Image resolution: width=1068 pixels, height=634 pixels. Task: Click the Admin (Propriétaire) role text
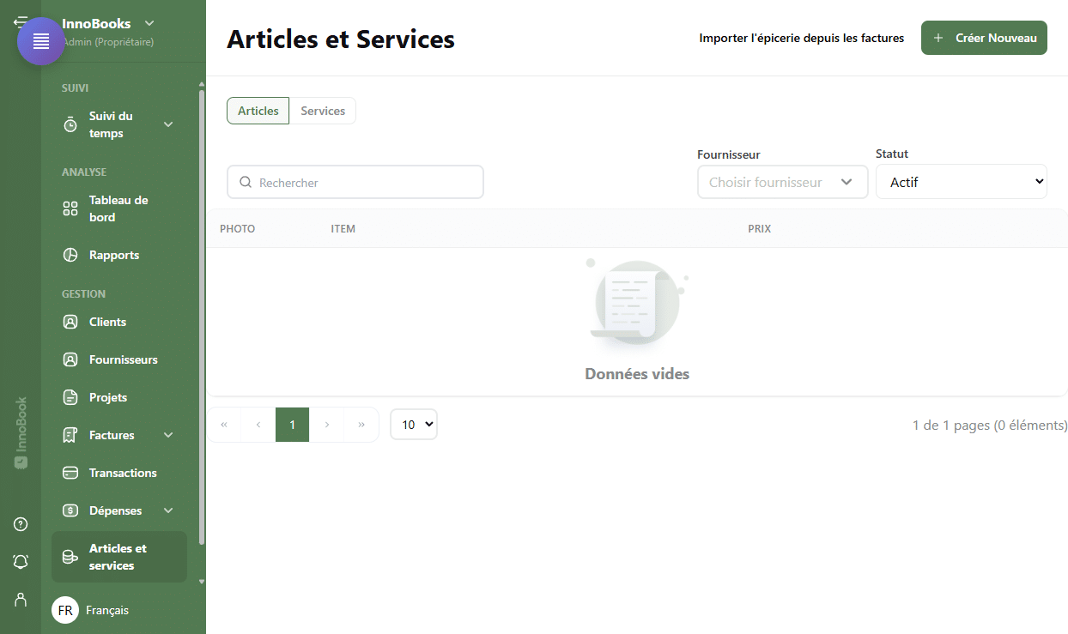coord(108,42)
